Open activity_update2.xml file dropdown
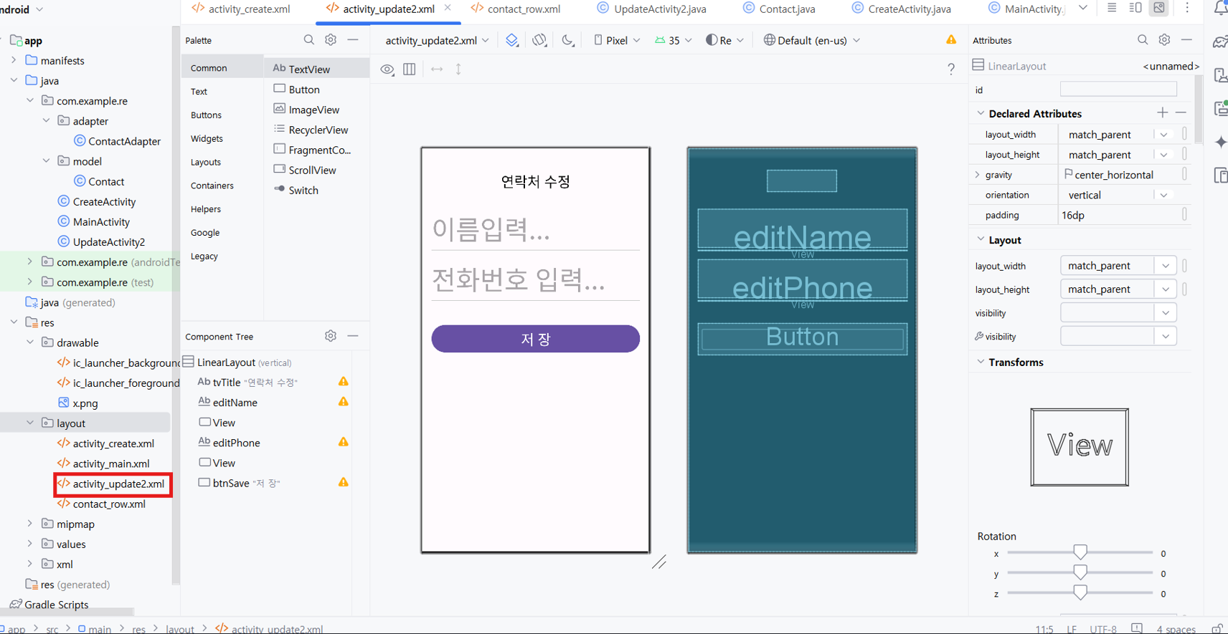This screenshot has width=1228, height=634. click(438, 40)
